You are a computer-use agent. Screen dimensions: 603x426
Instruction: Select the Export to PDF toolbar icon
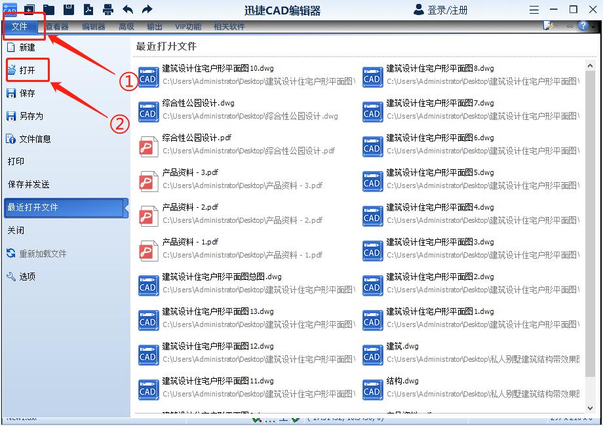pos(87,9)
